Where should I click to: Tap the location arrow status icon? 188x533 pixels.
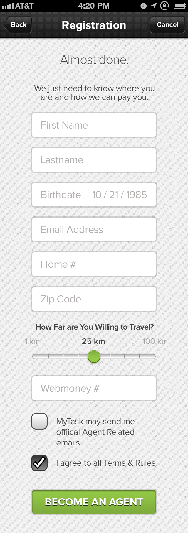pyautogui.click(x=154, y=6)
